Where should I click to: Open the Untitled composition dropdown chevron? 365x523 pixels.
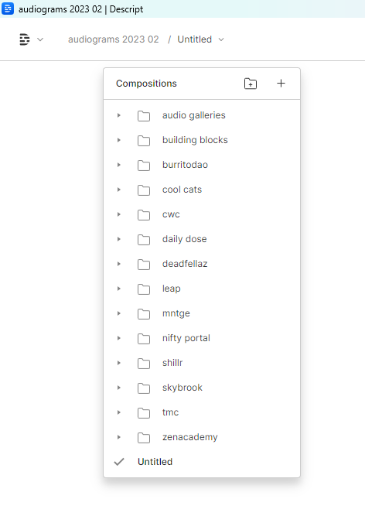tap(221, 39)
